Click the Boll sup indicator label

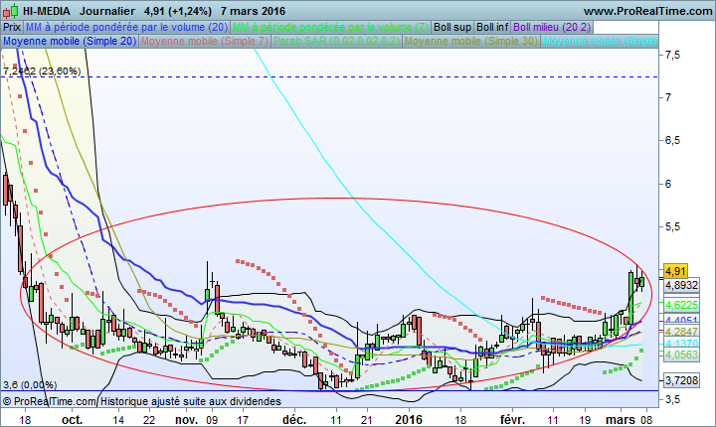click(452, 27)
